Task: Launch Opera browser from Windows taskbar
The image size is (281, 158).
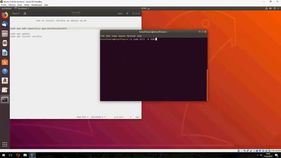Action: point(18,155)
